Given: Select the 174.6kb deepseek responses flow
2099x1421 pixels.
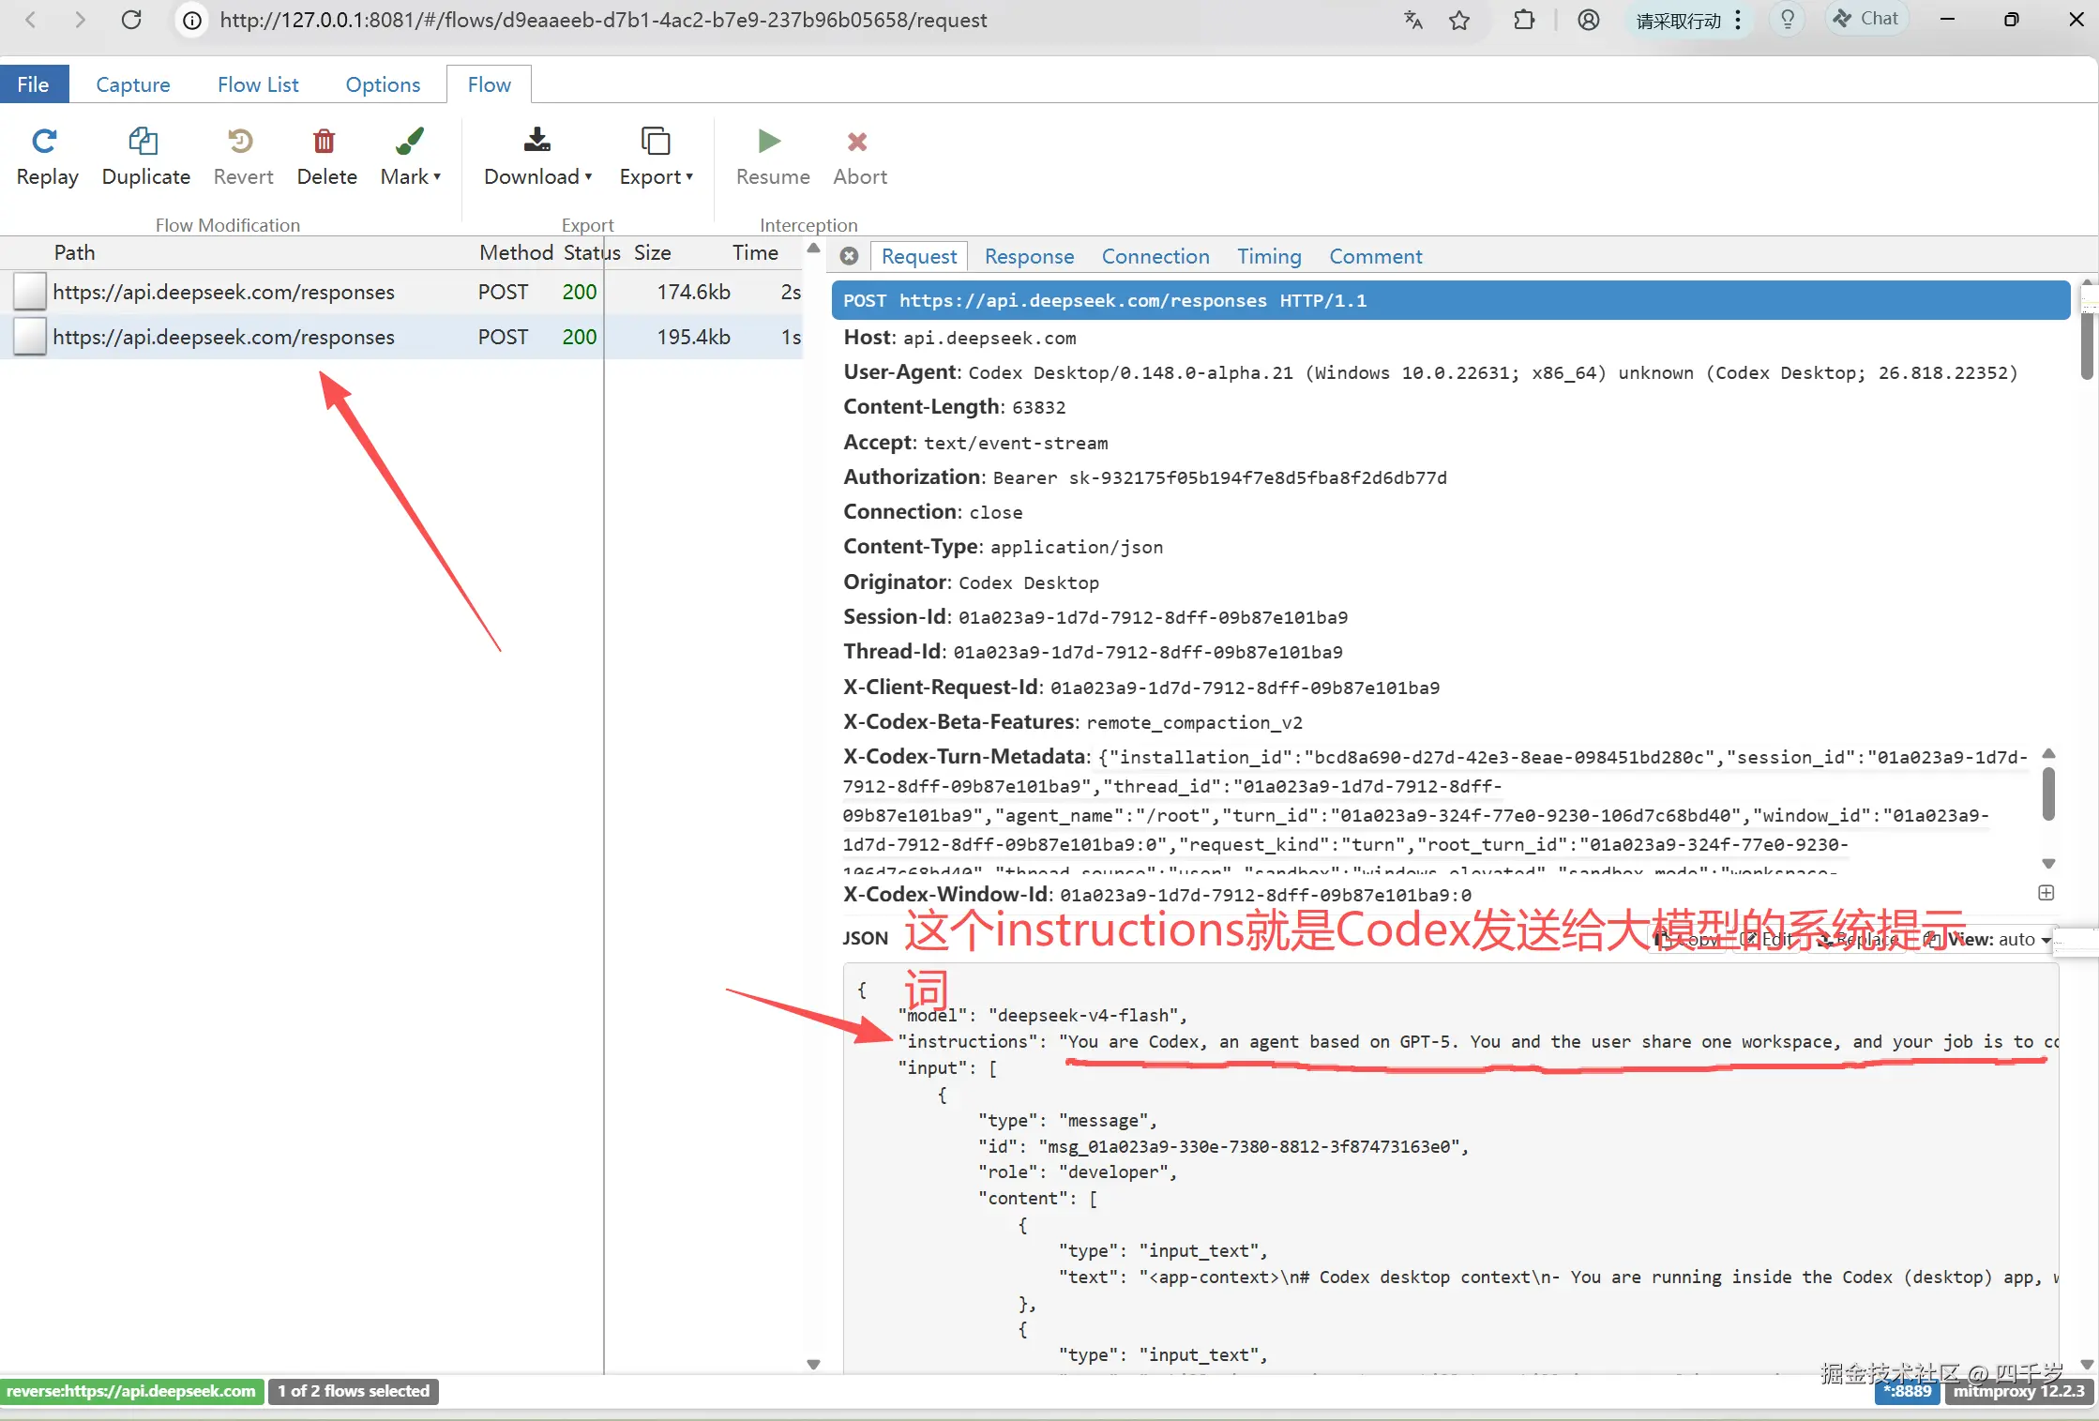Looking at the screenshot, I should pyautogui.click(x=401, y=292).
